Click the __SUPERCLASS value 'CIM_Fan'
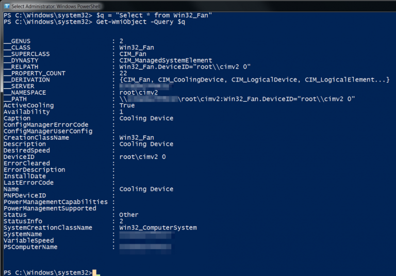 (133, 54)
